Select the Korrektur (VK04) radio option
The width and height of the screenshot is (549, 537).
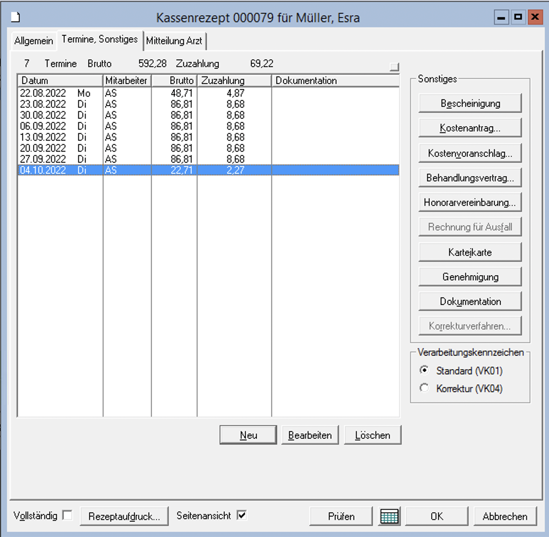tap(424, 388)
